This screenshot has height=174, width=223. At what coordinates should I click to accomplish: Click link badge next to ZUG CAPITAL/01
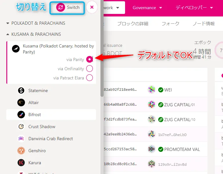(161, 105)
